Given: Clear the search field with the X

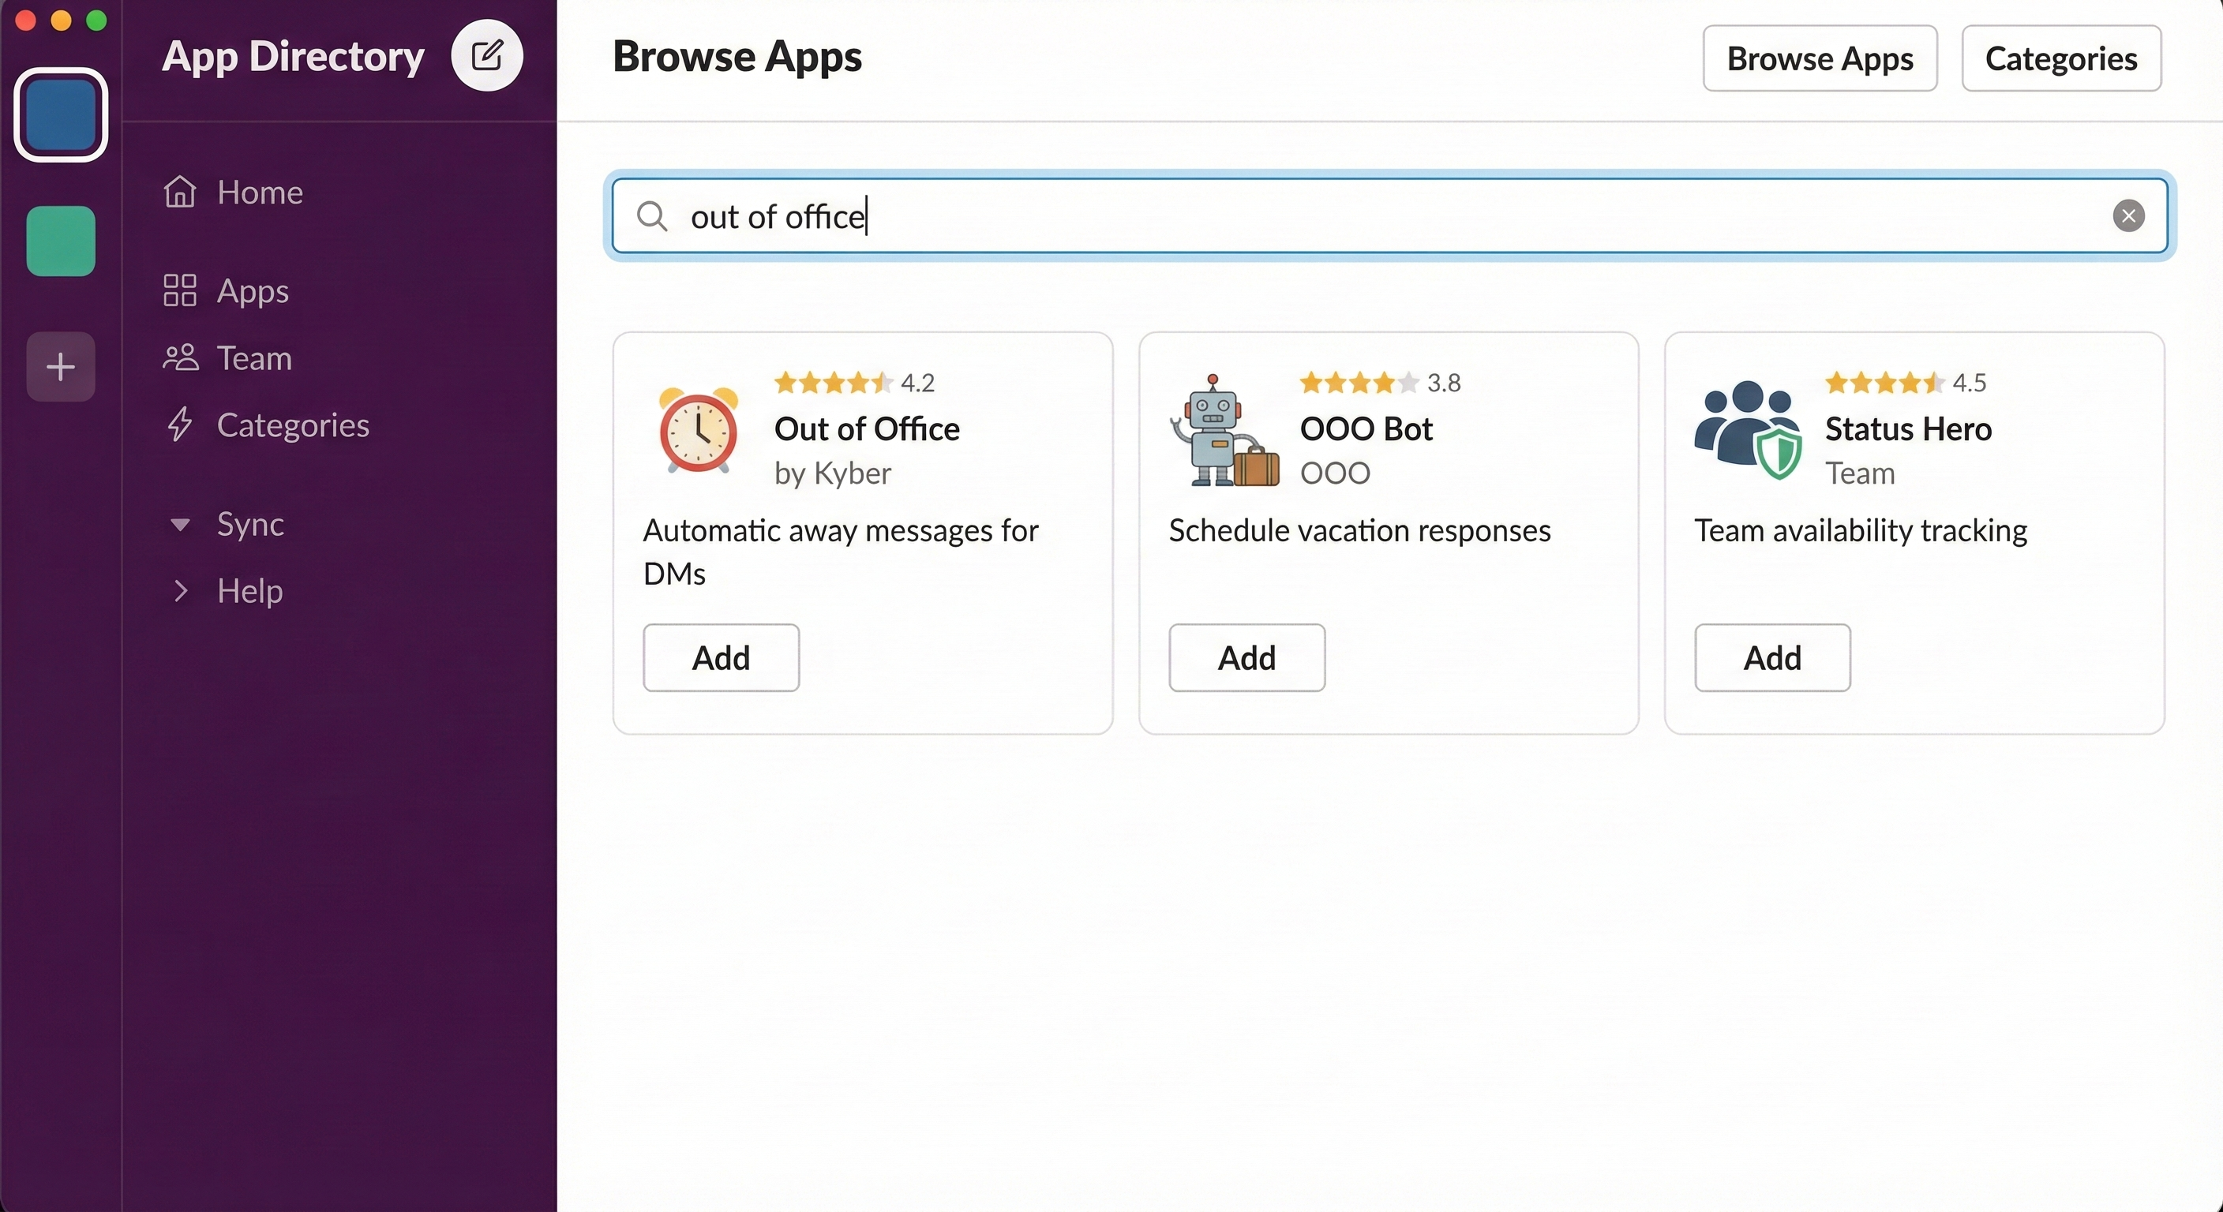Looking at the screenshot, I should pos(2128,215).
